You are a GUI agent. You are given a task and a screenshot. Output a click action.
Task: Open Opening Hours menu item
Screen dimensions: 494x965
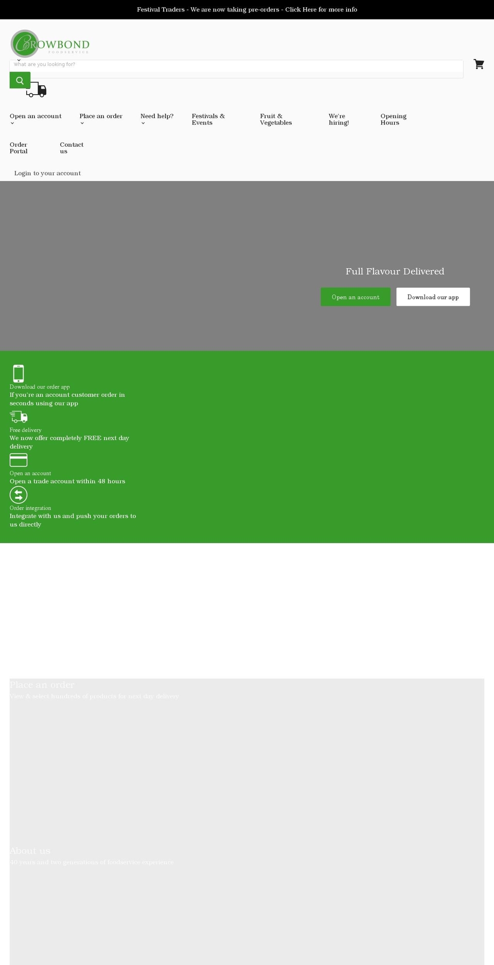[394, 119]
